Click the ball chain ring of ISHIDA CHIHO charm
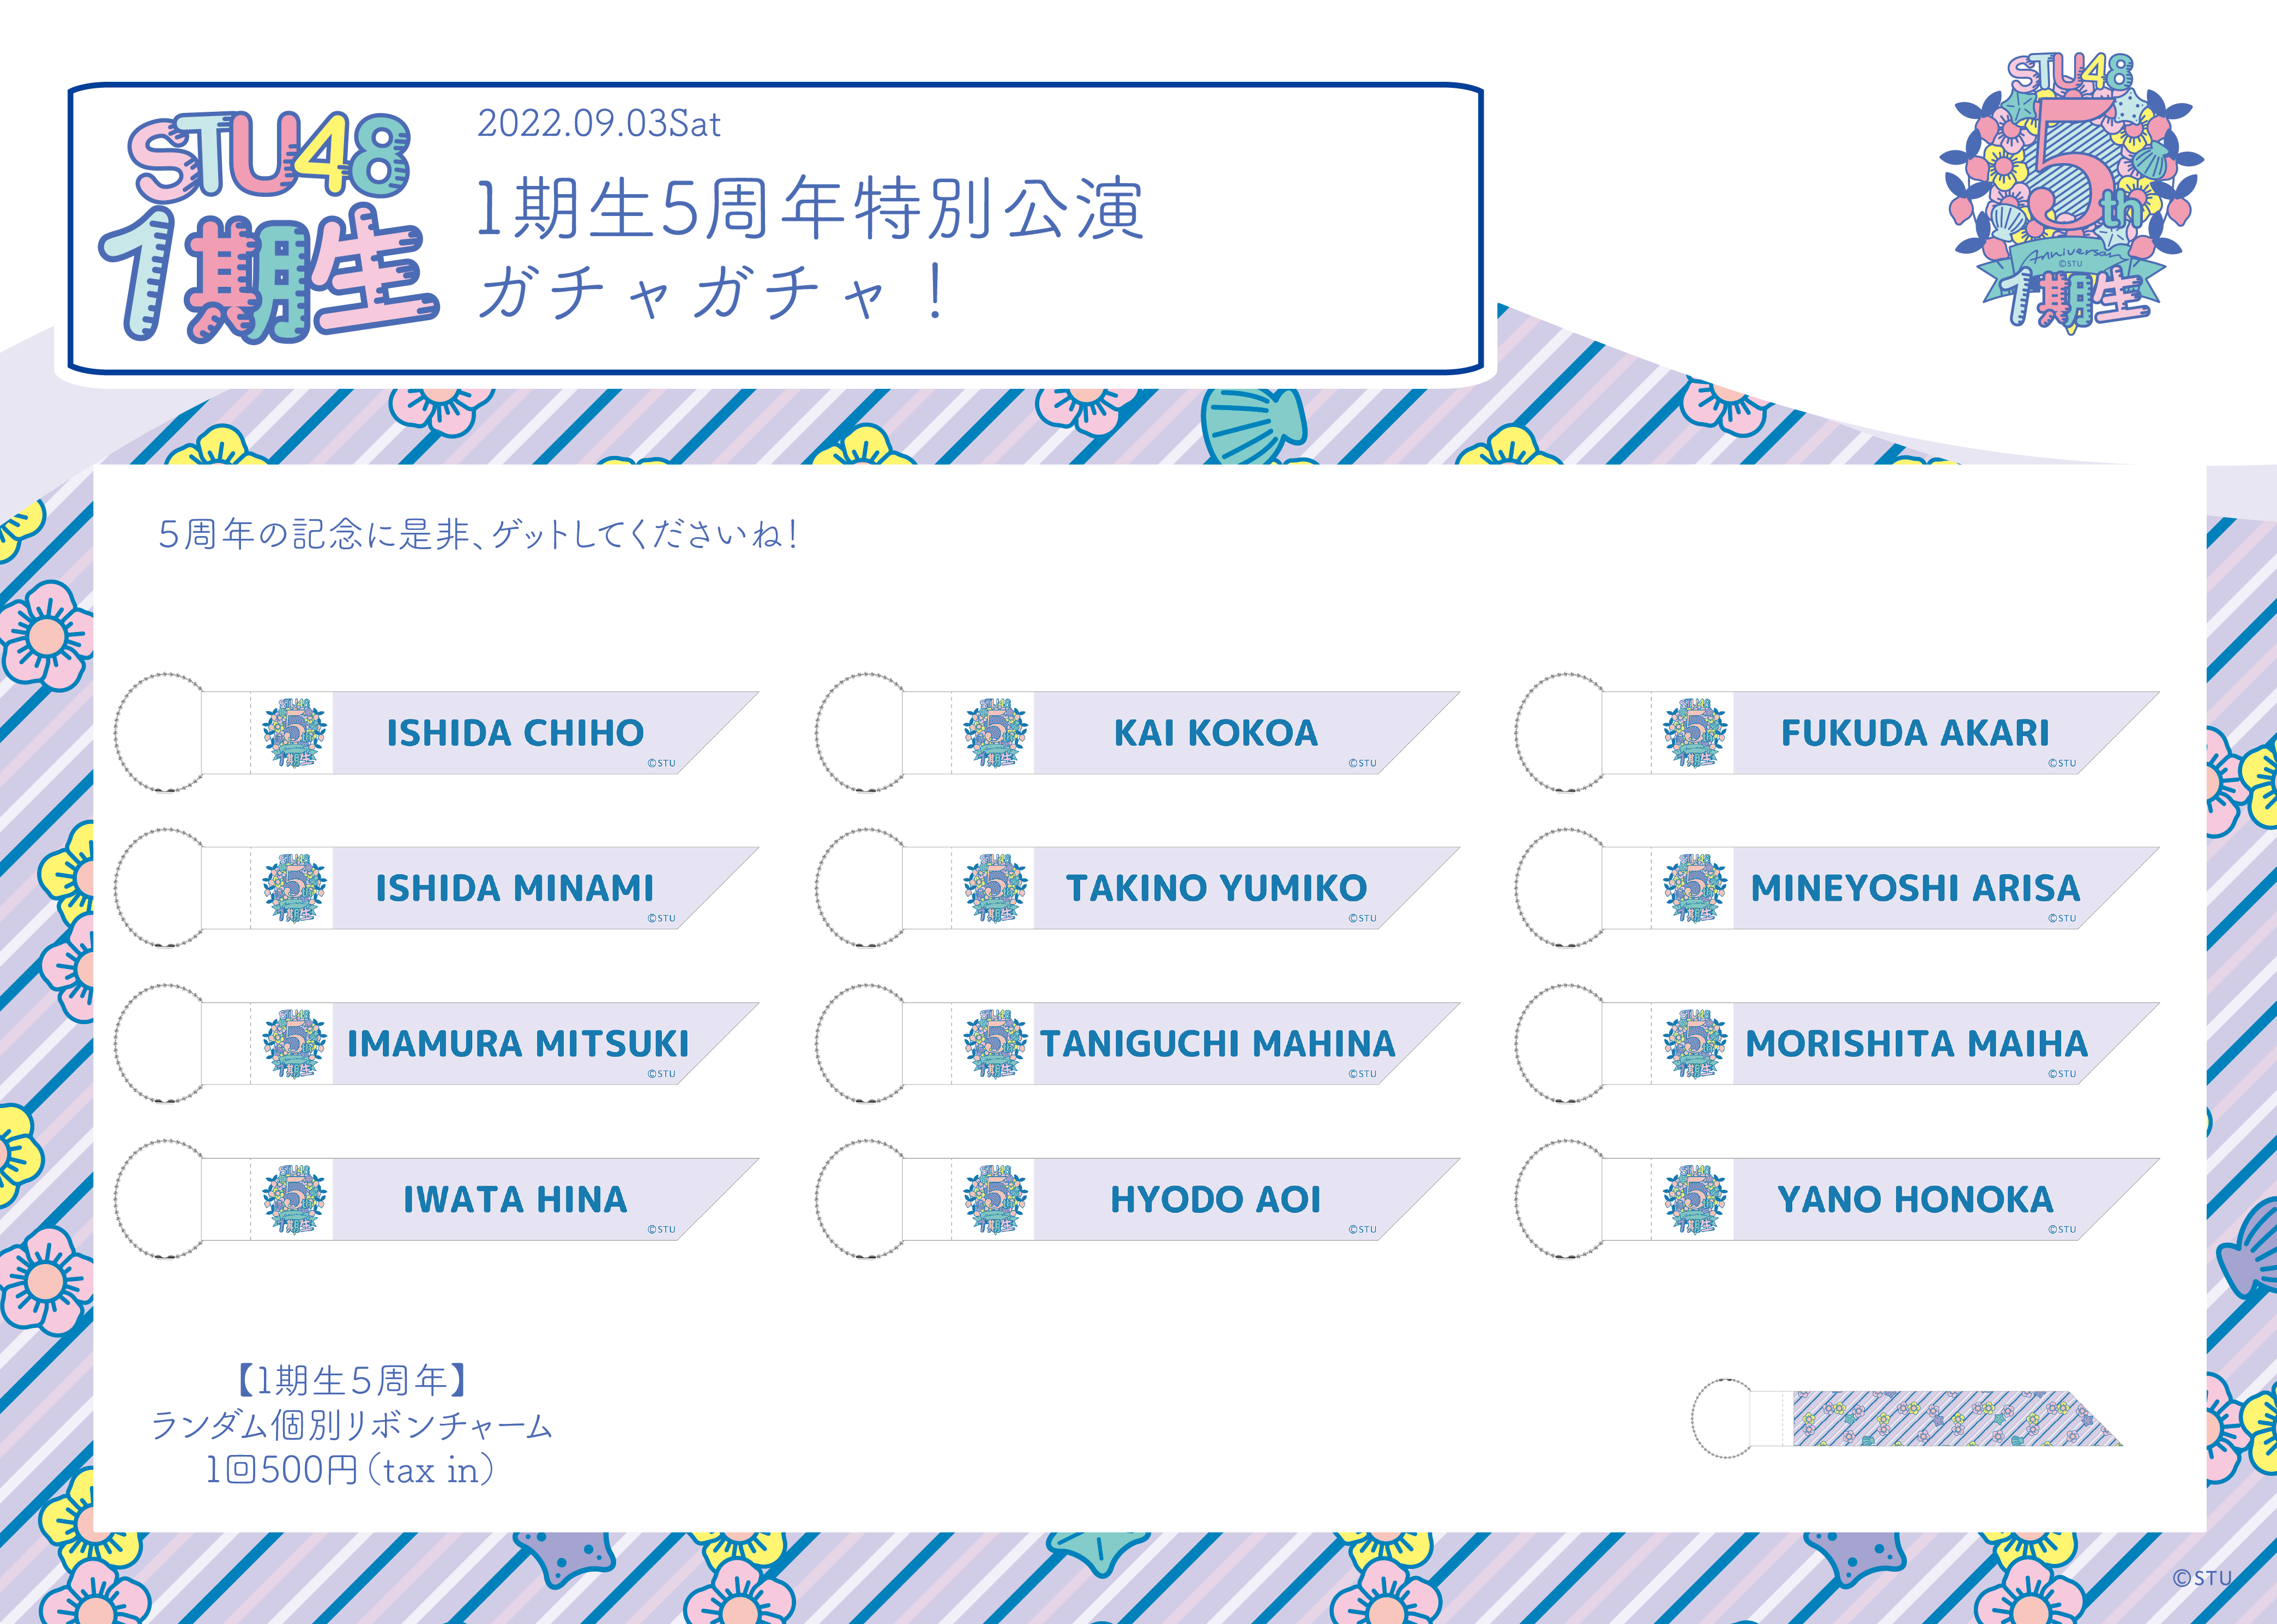Viewport: 2277px width, 1624px height. (160, 733)
